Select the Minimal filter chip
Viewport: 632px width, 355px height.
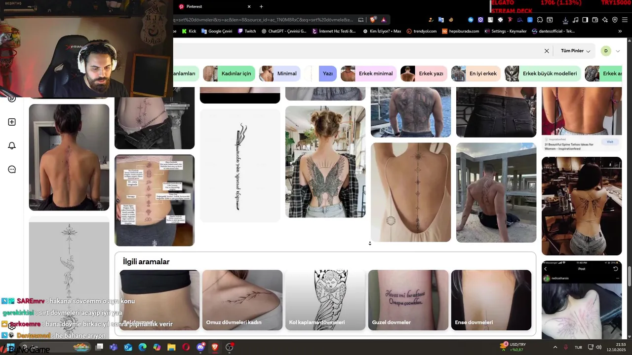[x=280, y=73]
